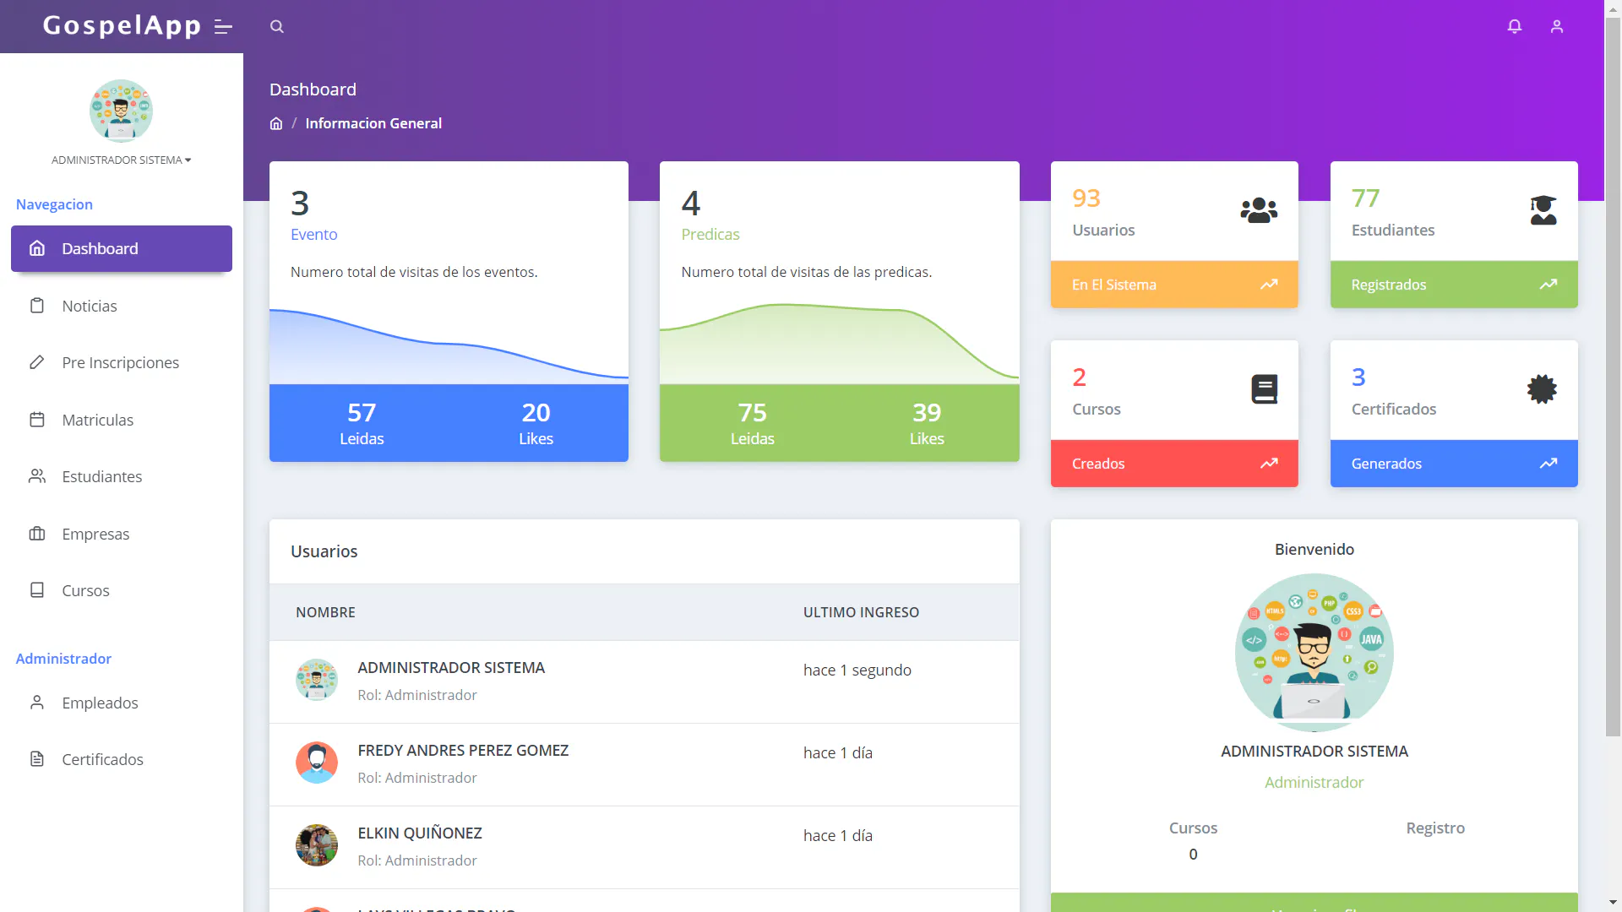Select the Noticias menu item

tap(89, 304)
